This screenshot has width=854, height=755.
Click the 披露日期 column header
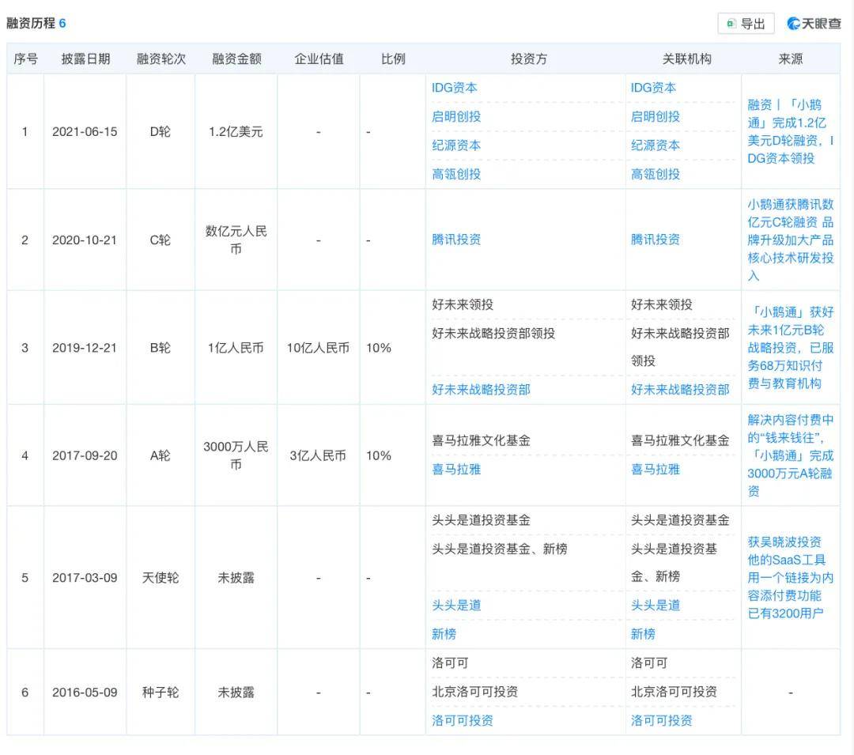[x=85, y=59]
